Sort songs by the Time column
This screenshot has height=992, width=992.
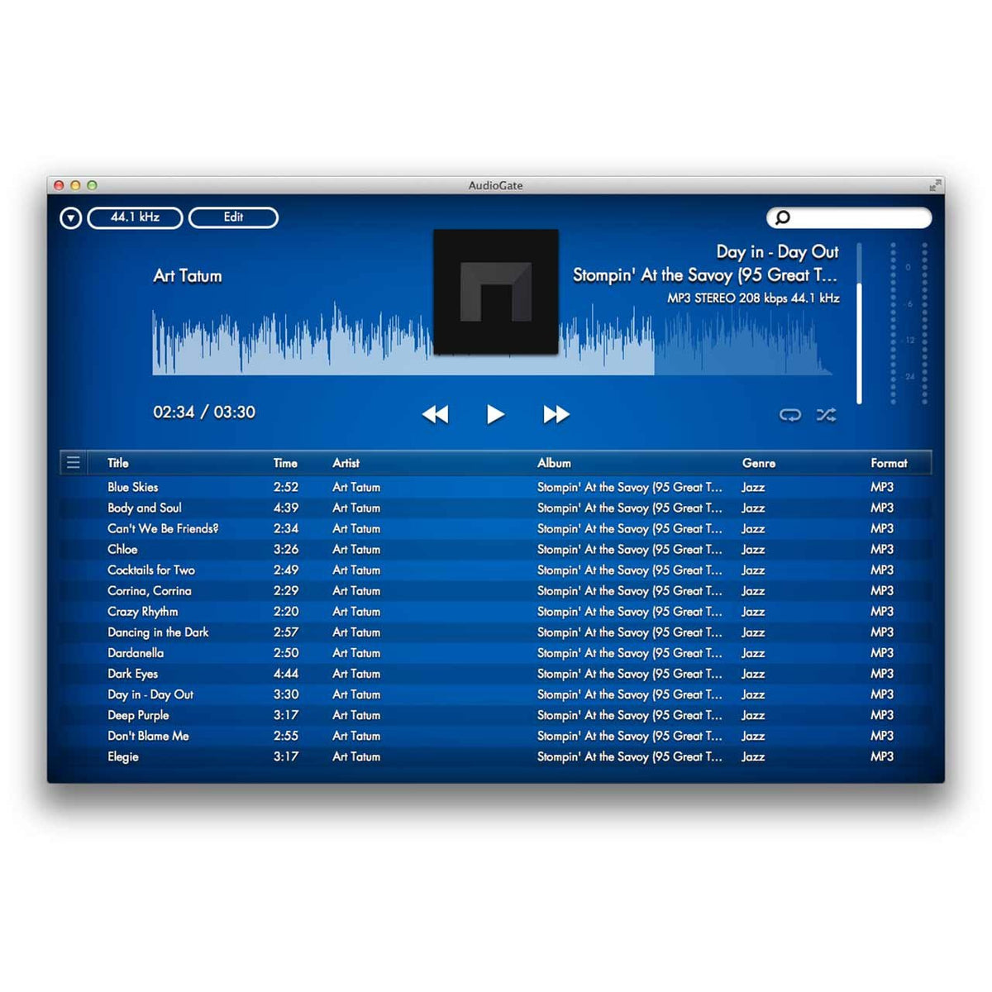click(x=285, y=463)
